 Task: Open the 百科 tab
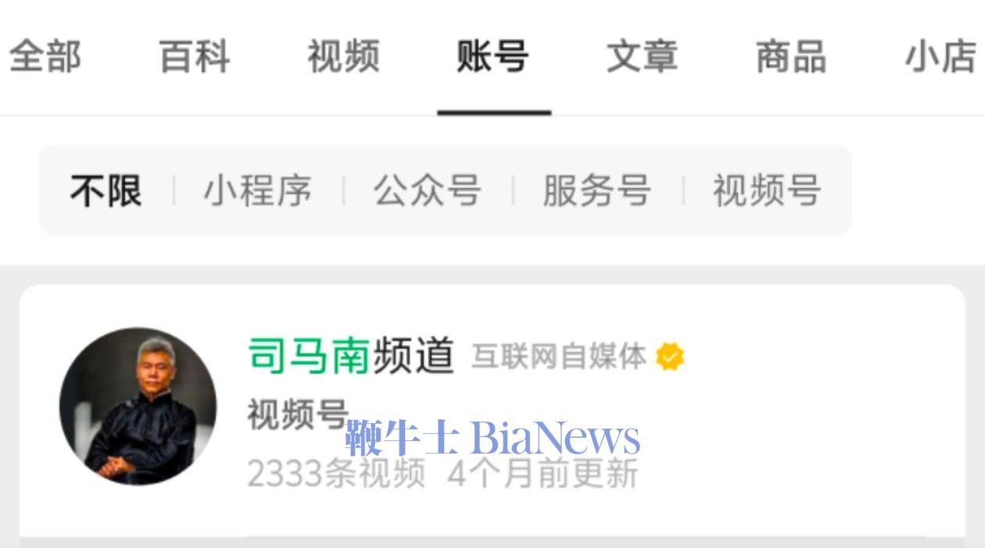pyautogui.click(x=195, y=57)
